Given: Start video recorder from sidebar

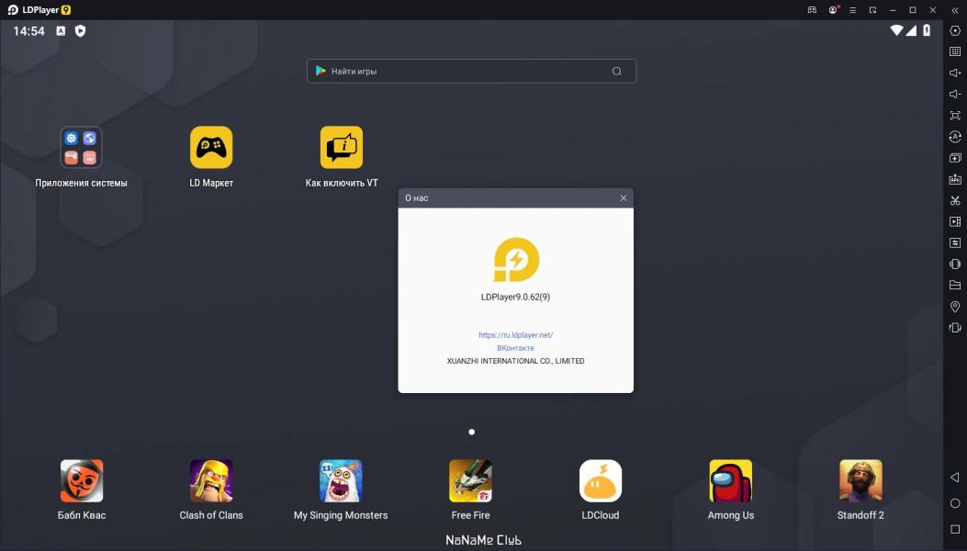Looking at the screenshot, I should 955,221.
